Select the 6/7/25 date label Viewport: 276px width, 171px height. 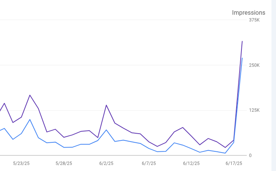point(149,163)
